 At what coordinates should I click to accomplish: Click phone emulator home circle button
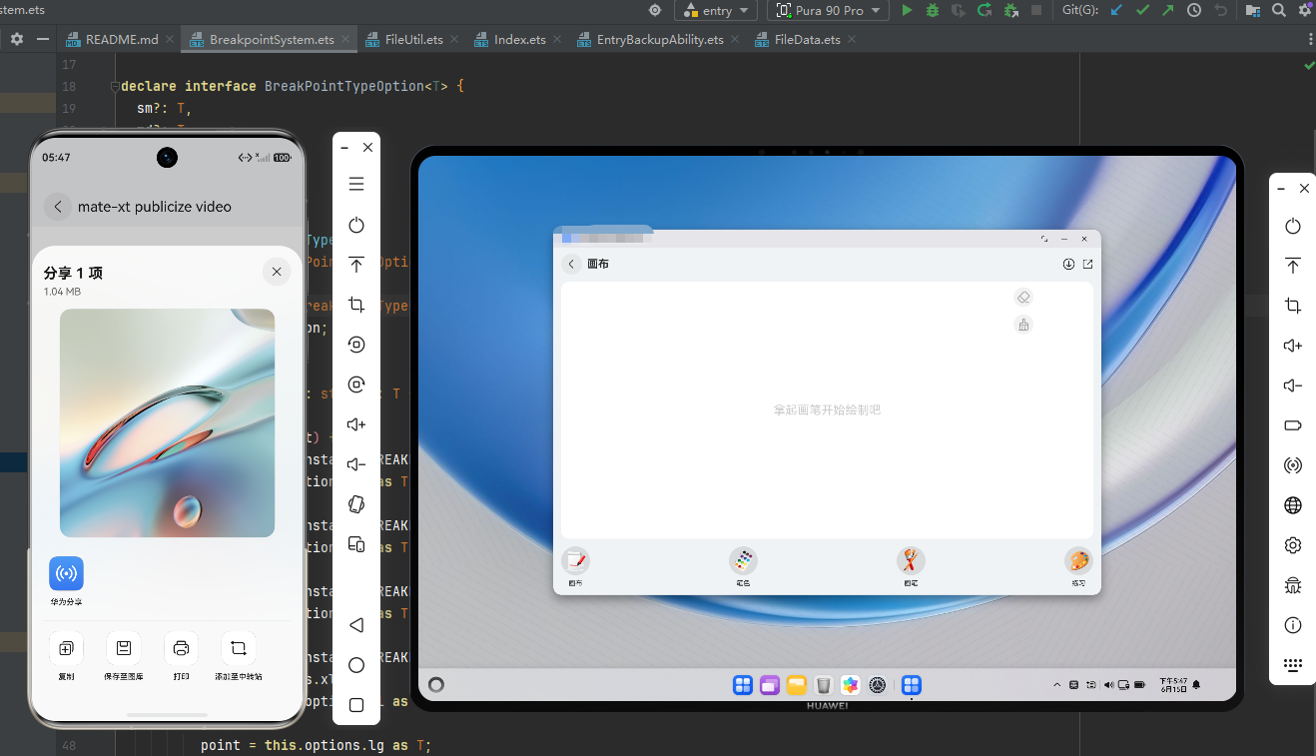tap(356, 665)
